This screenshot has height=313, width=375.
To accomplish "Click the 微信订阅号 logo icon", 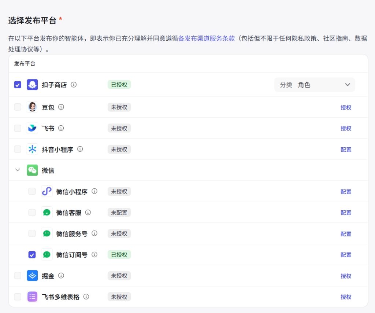I will tap(47, 255).
